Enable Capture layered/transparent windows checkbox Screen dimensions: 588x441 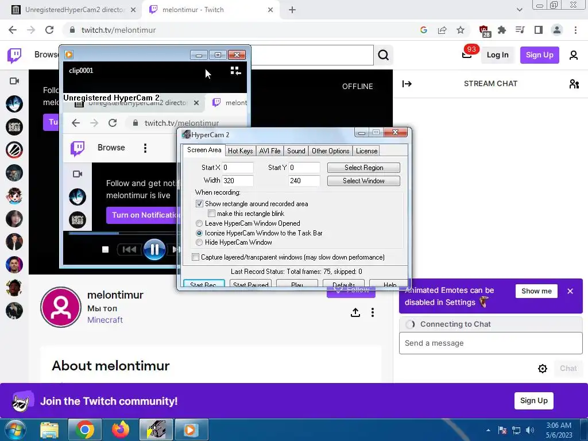click(195, 257)
